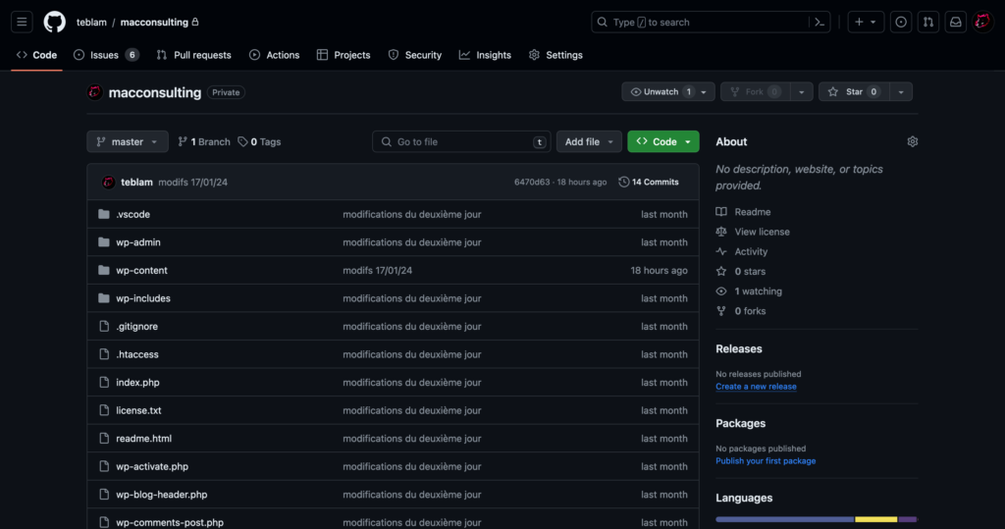This screenshot has width=1005, height=529.
Task: Open the Issues inbox icon in header
Action: click(x=901, y=22)
